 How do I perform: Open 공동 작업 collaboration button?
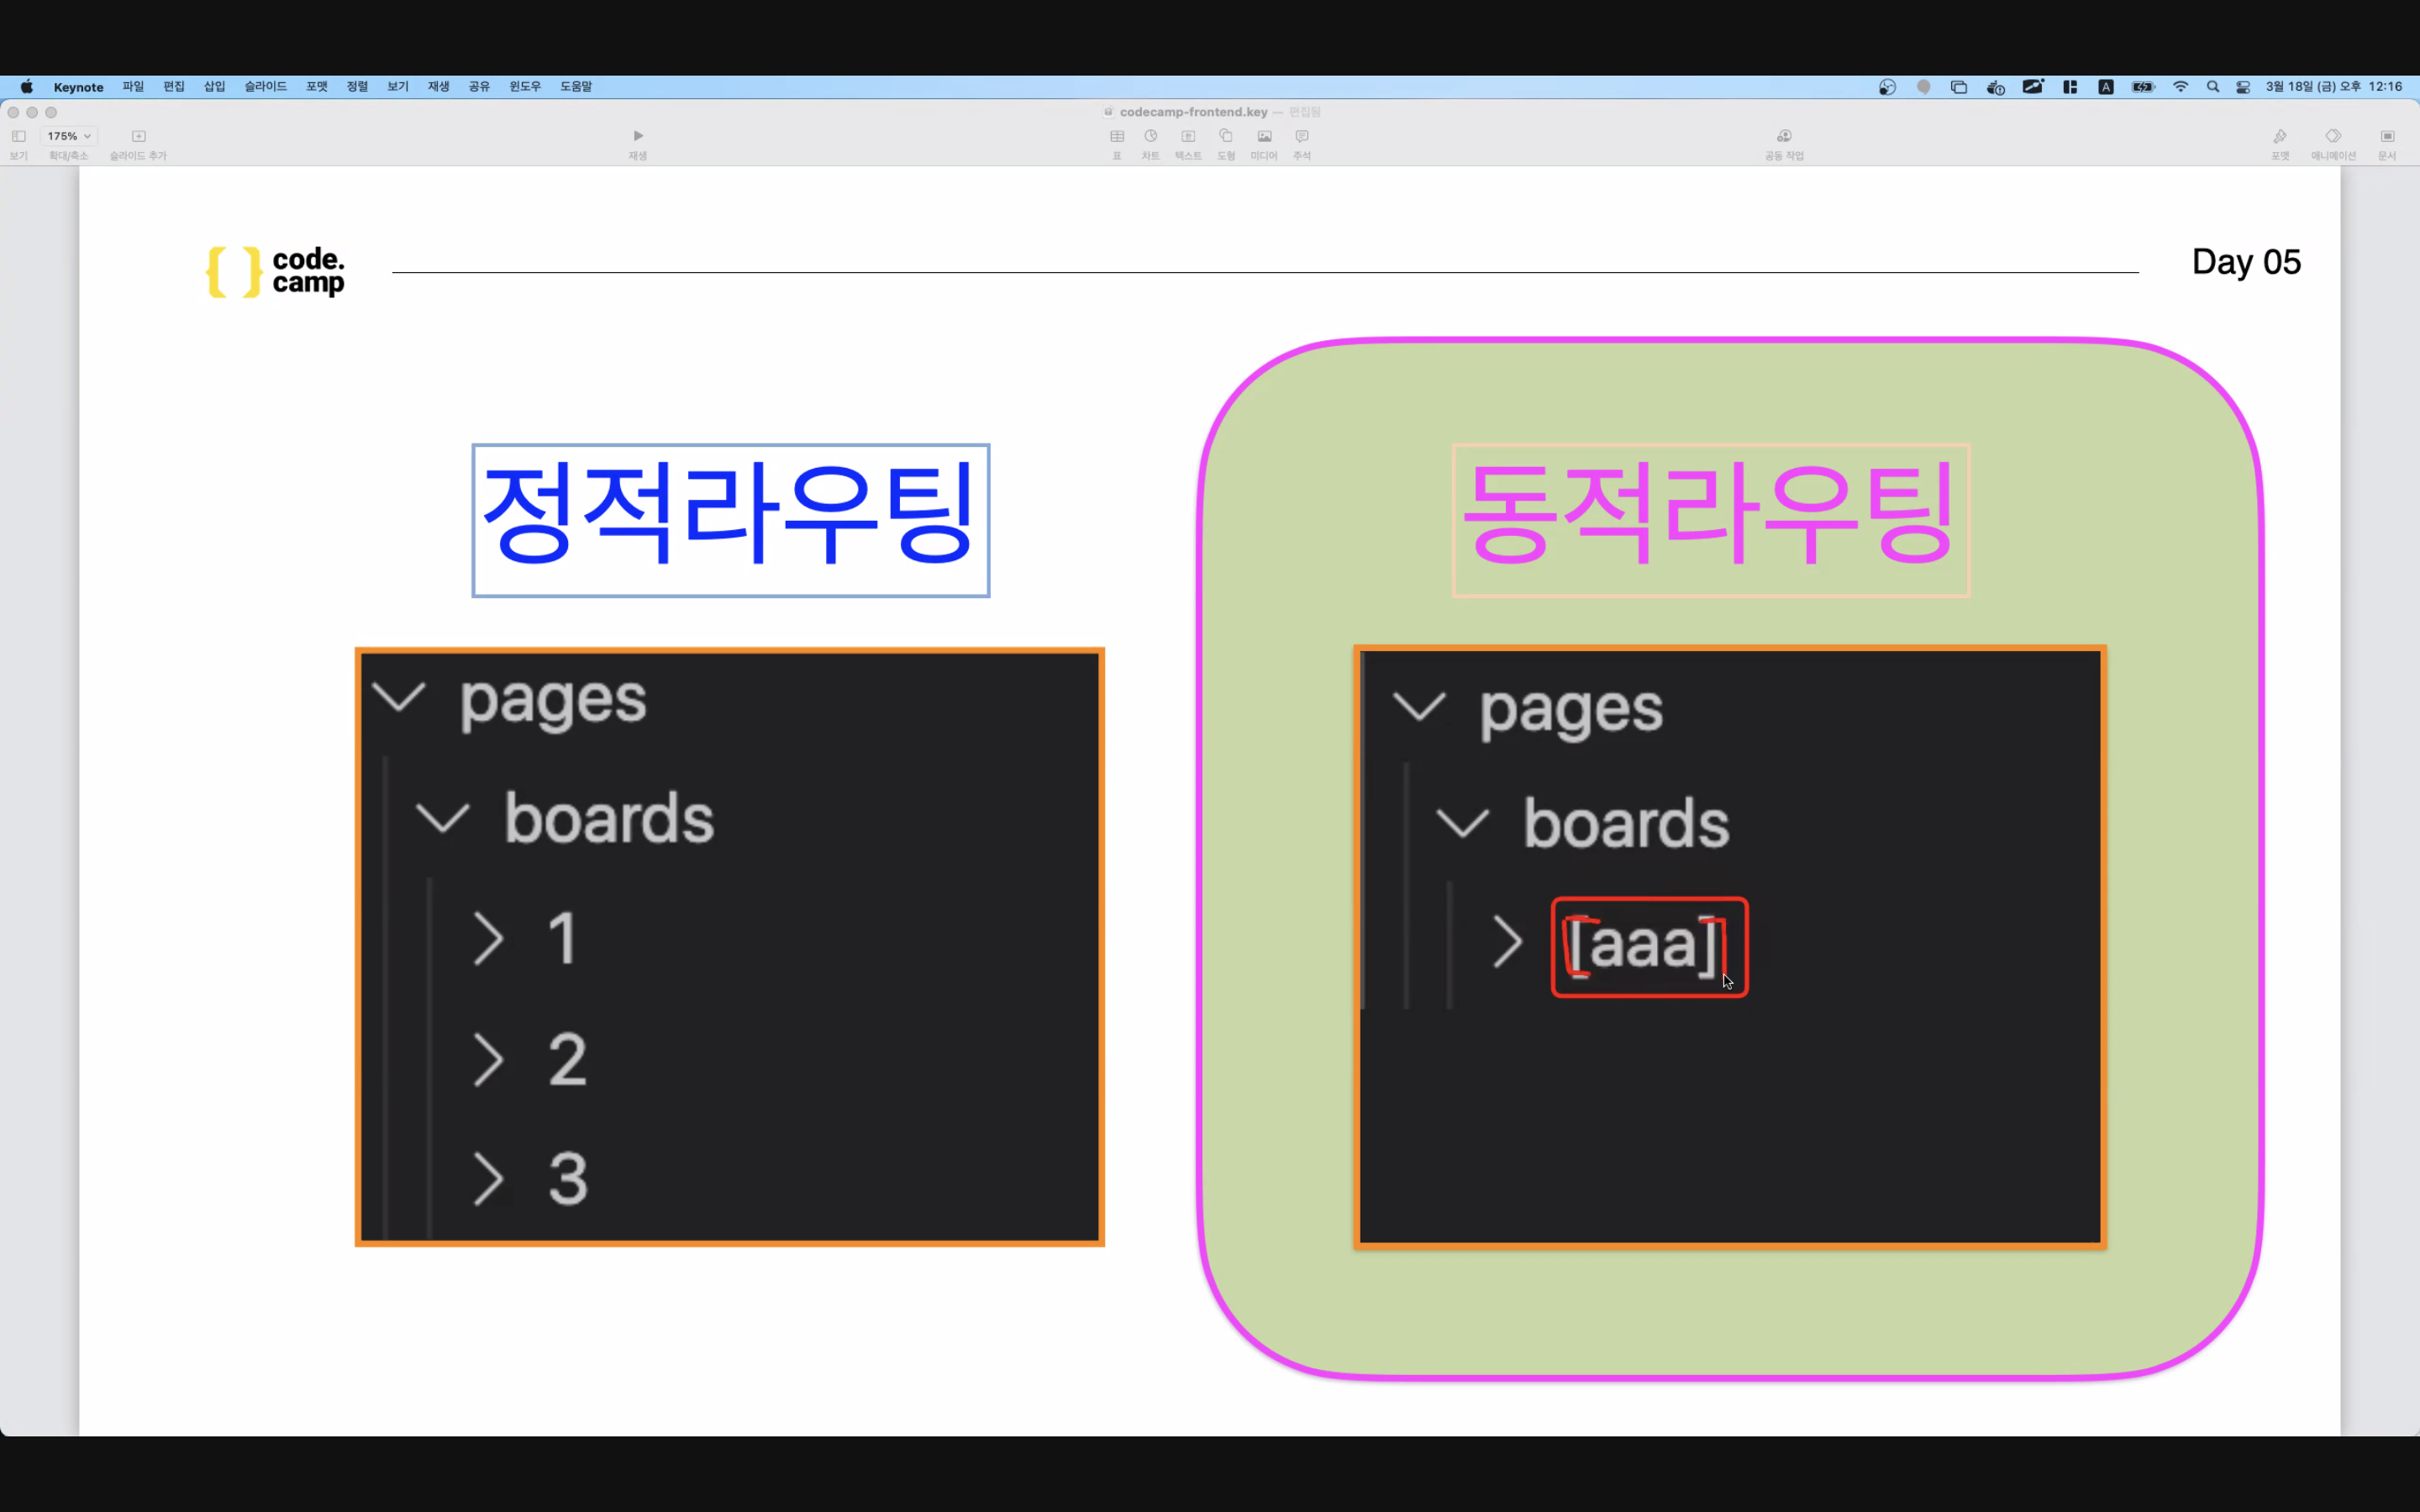(1784, 136)
